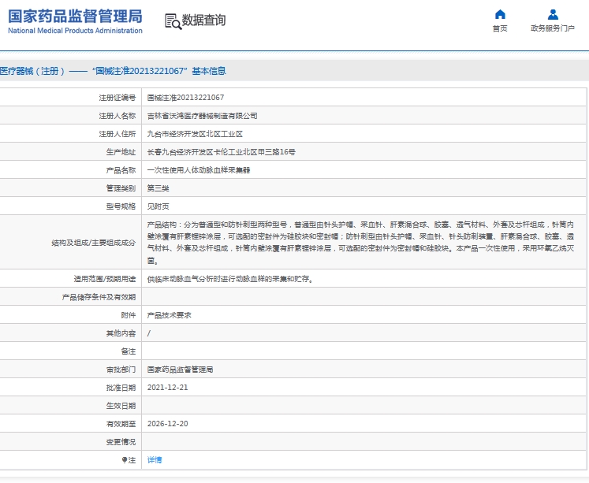Click the 有效期至 row label
Screen dimensions: 589x483
(121, 424)
